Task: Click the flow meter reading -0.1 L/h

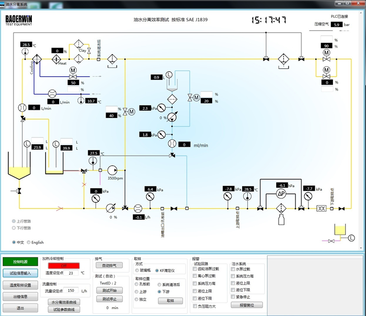Action: [138, 208]
